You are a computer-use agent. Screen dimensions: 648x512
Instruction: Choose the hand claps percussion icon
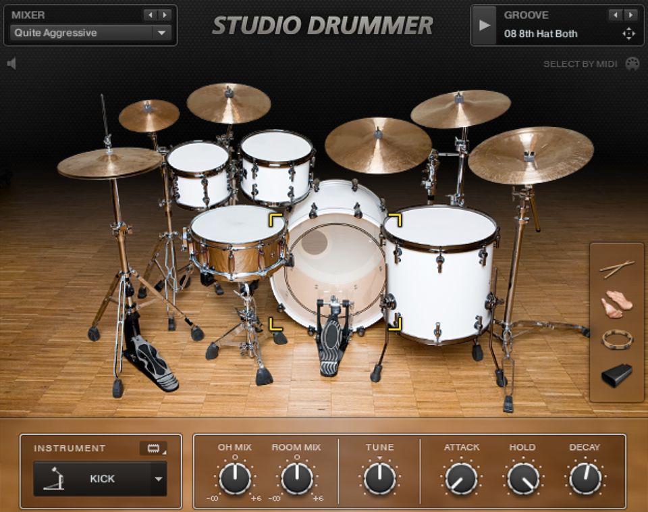click(x=616, y=305)
